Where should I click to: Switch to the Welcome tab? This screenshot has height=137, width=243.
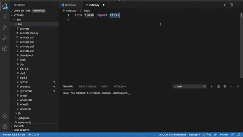(x=71, y=5)
